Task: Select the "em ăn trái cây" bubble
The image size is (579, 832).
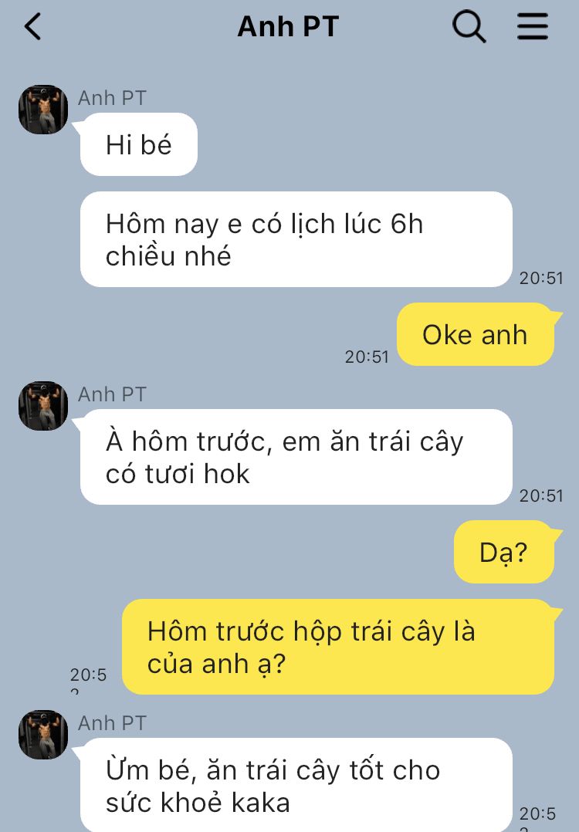Action: click(x=296, y=457)
